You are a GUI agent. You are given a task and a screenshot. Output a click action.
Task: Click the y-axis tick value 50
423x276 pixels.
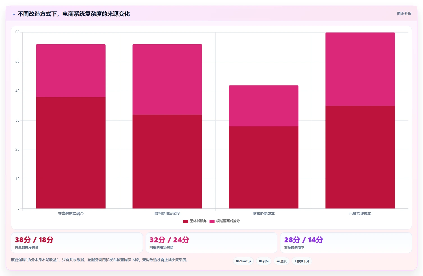(17, 62)
